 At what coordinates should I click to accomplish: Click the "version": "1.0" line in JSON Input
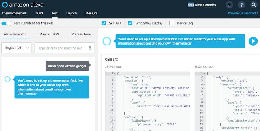tap(137, 77)
